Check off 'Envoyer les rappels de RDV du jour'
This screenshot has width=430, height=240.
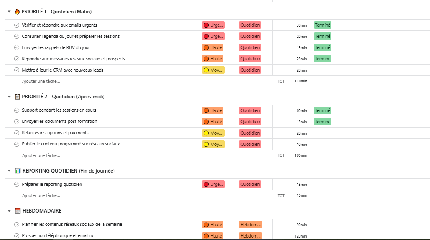click(x=17, y=47)
